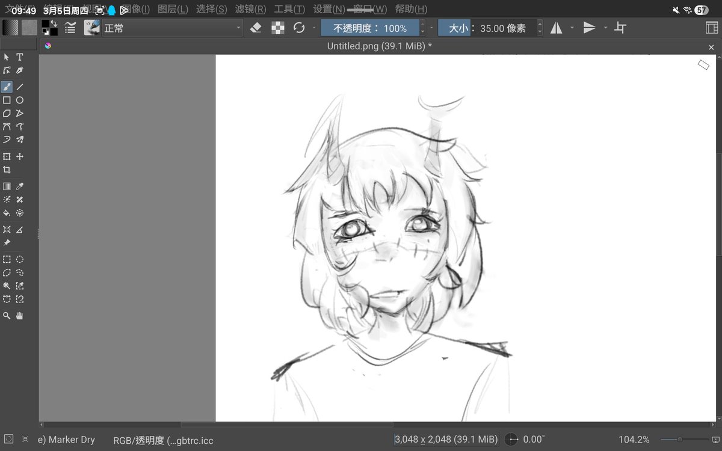Image resolution: width=722 pixels, height=451 pixels.
Task: Select the Similar Color Selection tool
Action: (x=20, y=286)
